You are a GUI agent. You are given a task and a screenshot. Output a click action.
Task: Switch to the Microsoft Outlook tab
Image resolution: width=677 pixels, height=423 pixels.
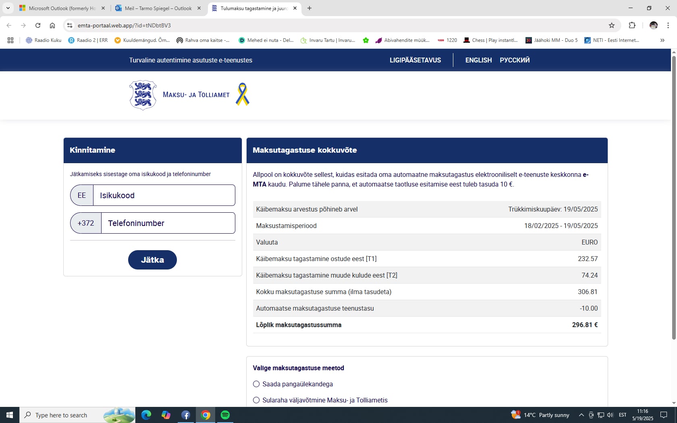pyautogui.click(x=61, y=8)
